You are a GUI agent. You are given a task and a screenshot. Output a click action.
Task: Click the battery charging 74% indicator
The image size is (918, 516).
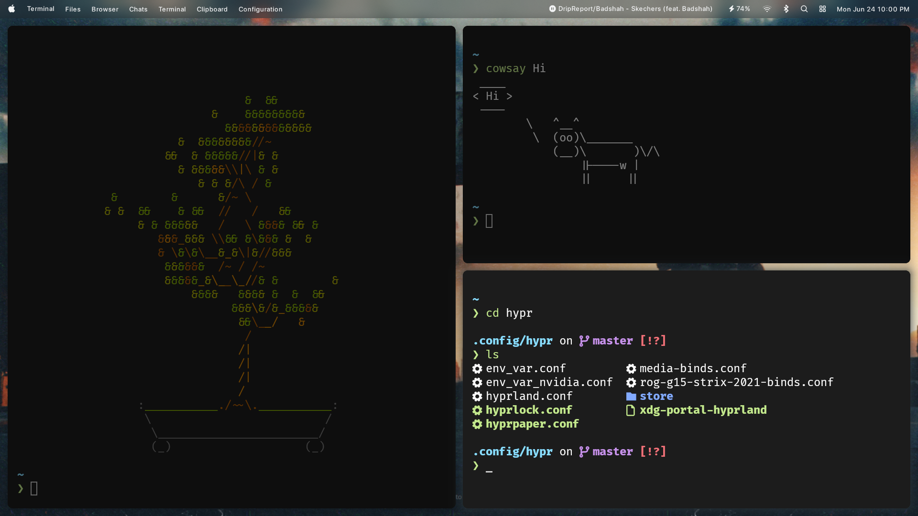739,9
